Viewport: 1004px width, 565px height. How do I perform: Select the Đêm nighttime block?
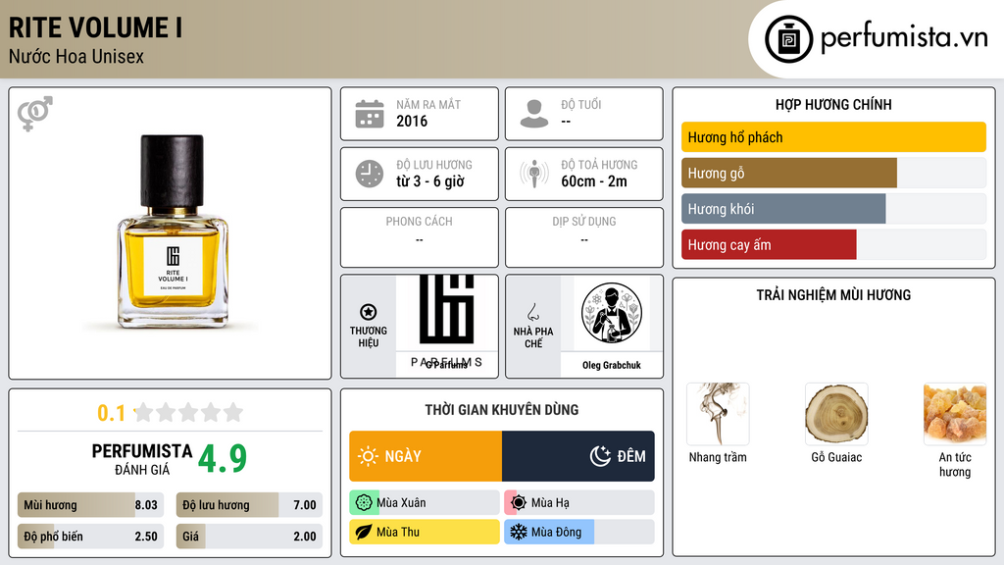tap(578, 456)
